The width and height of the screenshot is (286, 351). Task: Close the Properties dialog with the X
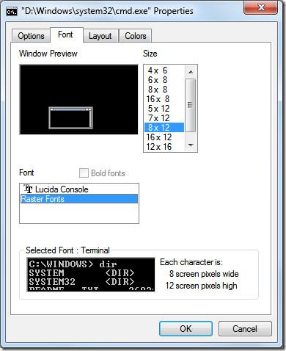[261, 7]
